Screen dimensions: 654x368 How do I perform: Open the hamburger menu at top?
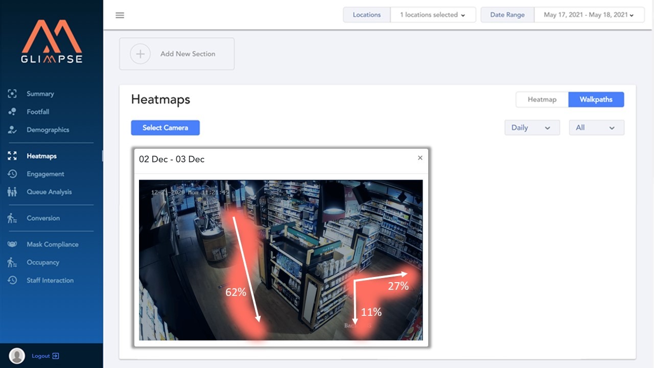[120, 15]
